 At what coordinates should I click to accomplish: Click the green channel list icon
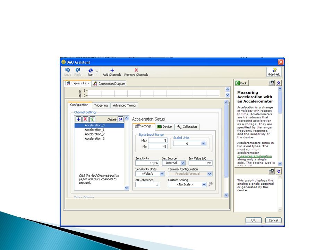coord(92,119)
